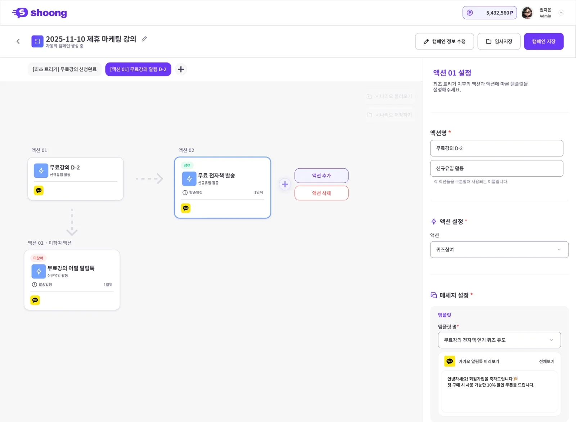Click the round plus next to 액션 02 card
The width and height of the screenshot is (576, 422).
click(285, 184)
